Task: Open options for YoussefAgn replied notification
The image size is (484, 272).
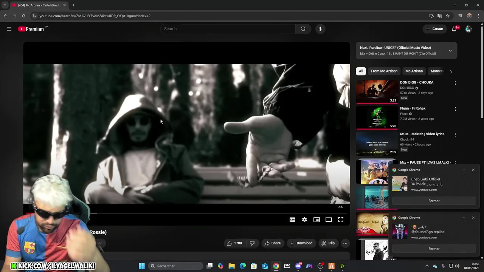Action: [463, 218]
